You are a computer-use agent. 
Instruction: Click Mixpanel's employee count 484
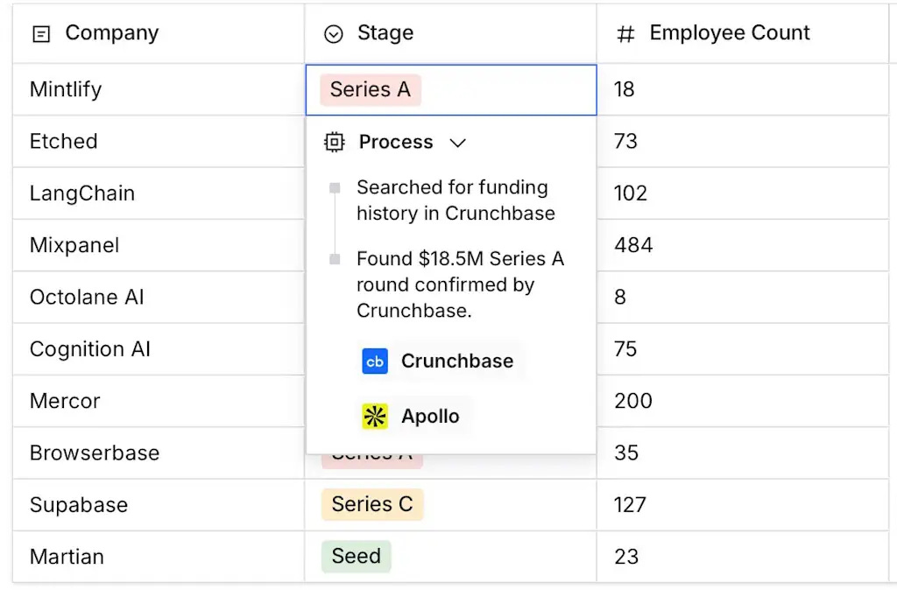[633, 245]
